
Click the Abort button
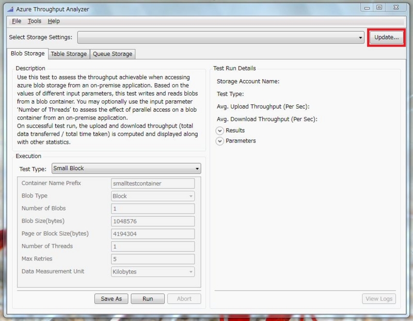(184, 299)
